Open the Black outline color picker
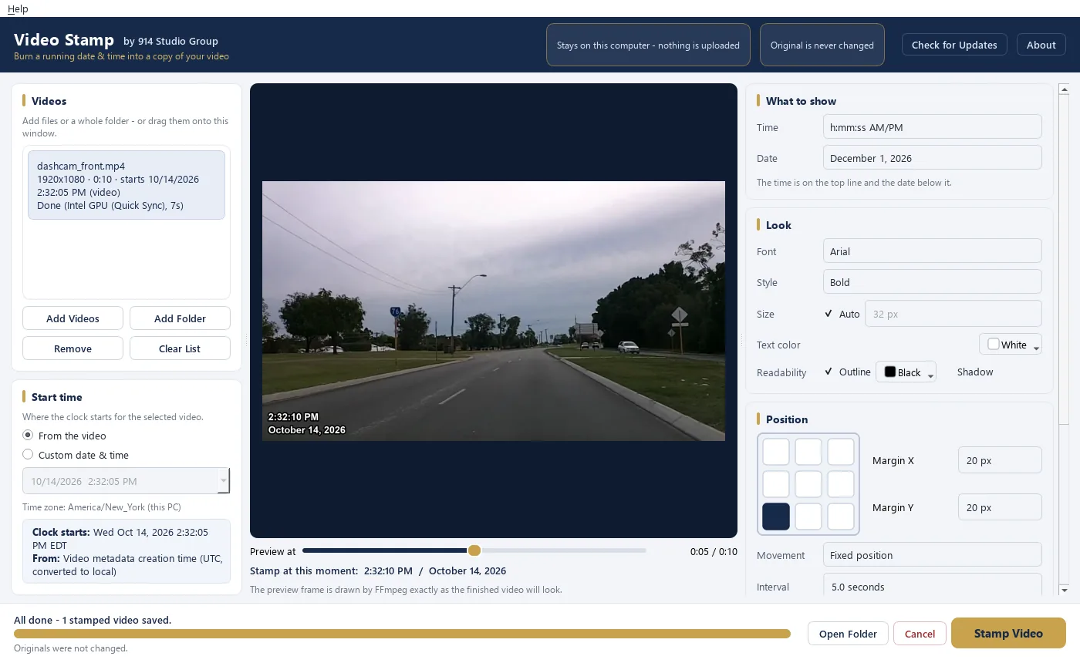1080x663 pixels. (906, 372)
